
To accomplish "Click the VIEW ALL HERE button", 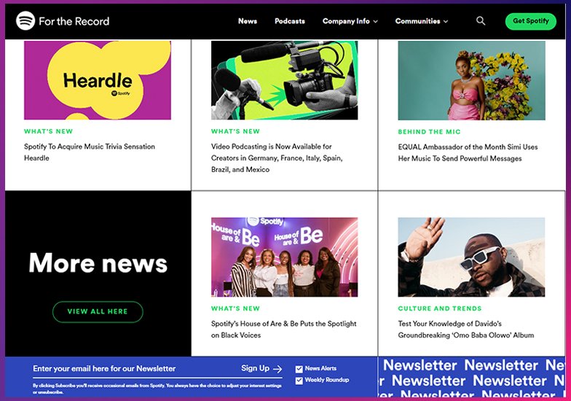I will [98, 312].
